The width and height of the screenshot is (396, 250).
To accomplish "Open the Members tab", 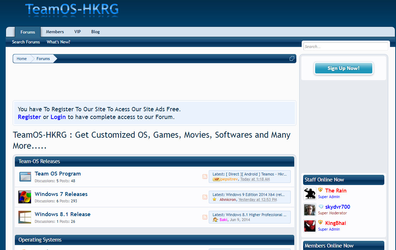I will click(55, 32).
